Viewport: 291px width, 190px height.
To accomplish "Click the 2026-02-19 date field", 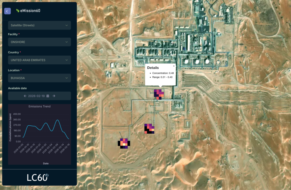I will (39, 96).
